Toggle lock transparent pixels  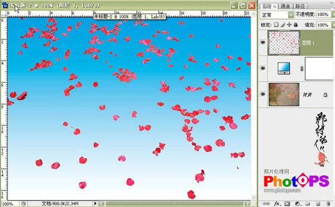276,25
